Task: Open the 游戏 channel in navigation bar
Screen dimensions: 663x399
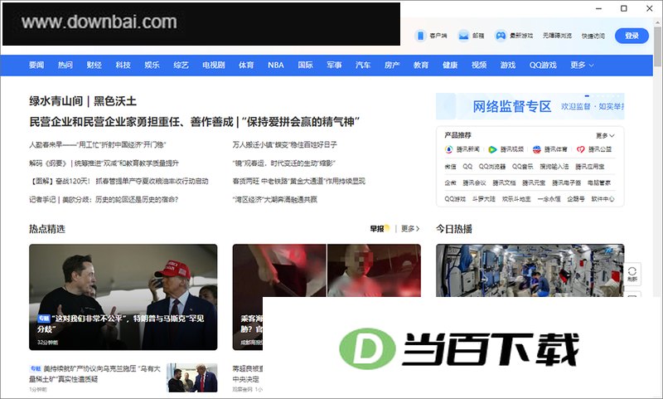Action: click(x=508, y=66)
